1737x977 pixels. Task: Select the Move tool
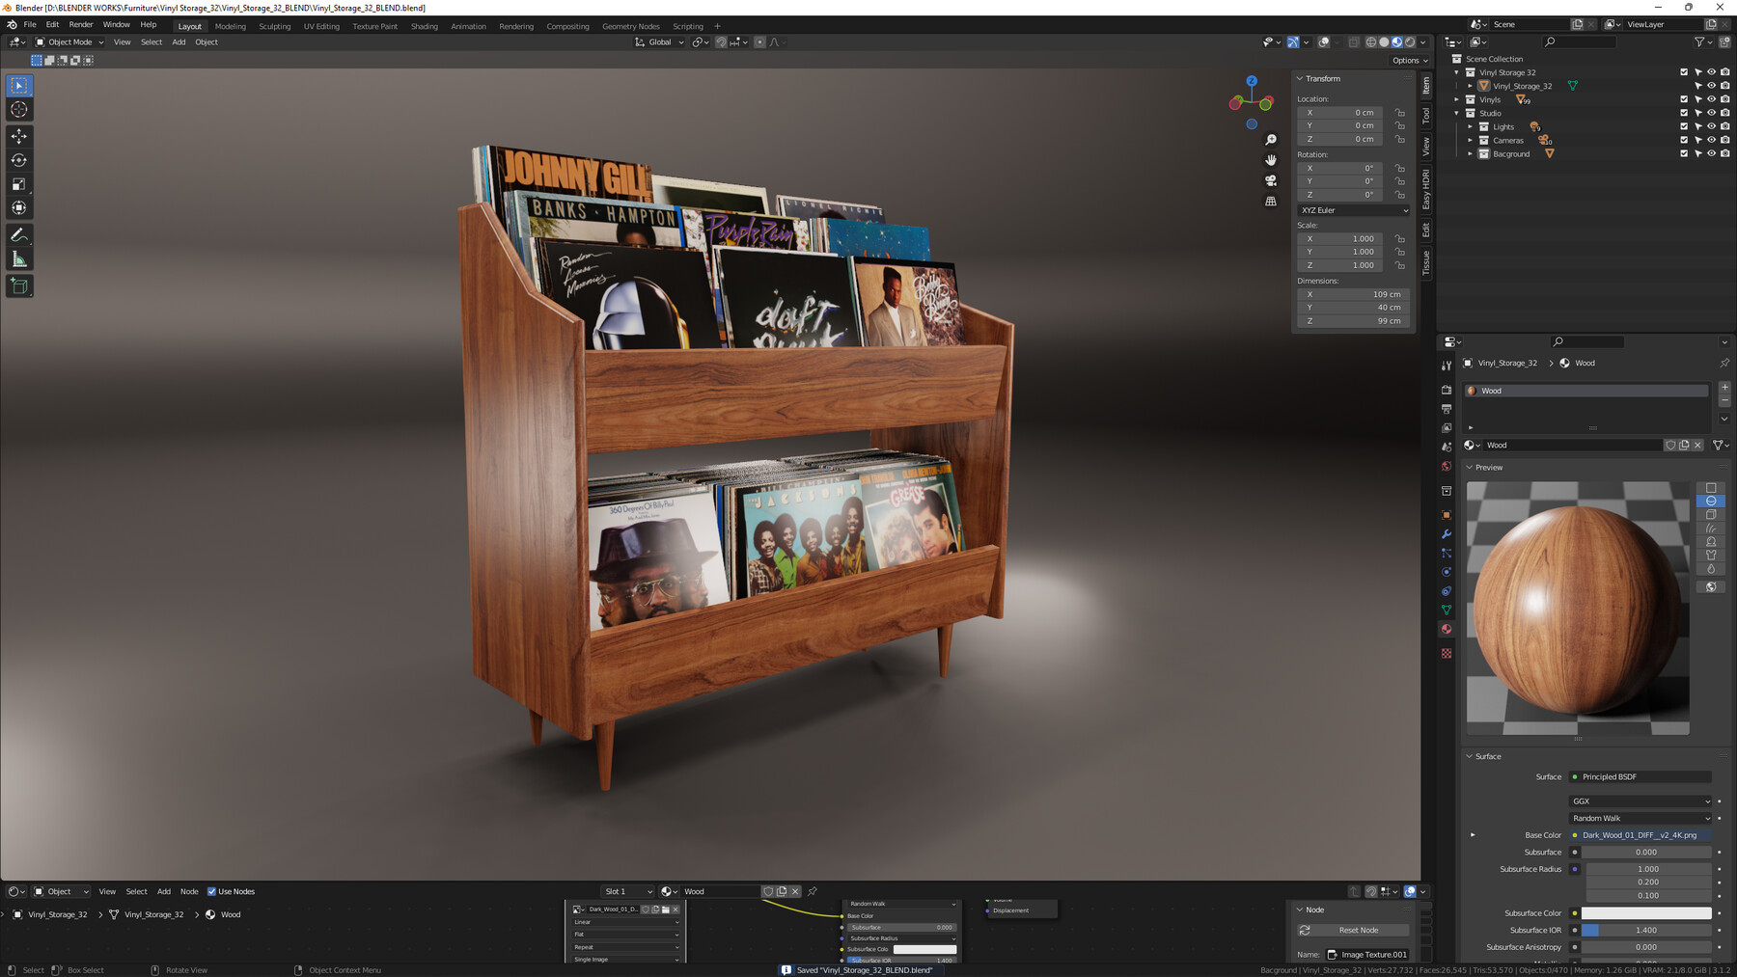(18, 136)
